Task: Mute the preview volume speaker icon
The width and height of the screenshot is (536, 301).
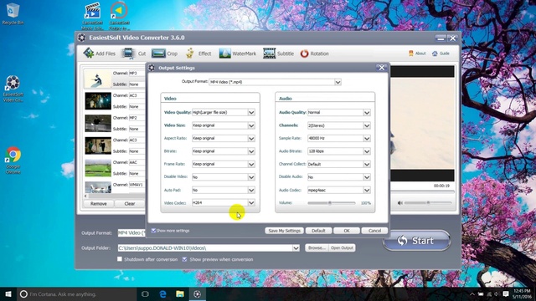Action: [x=400, y=202]
